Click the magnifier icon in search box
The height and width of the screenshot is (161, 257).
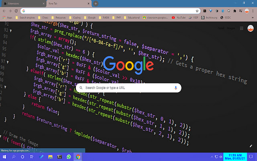click(x=81, y=88)
